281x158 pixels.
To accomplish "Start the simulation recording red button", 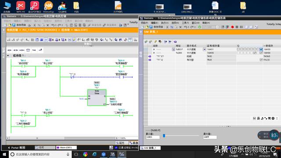I will point(232,27).
